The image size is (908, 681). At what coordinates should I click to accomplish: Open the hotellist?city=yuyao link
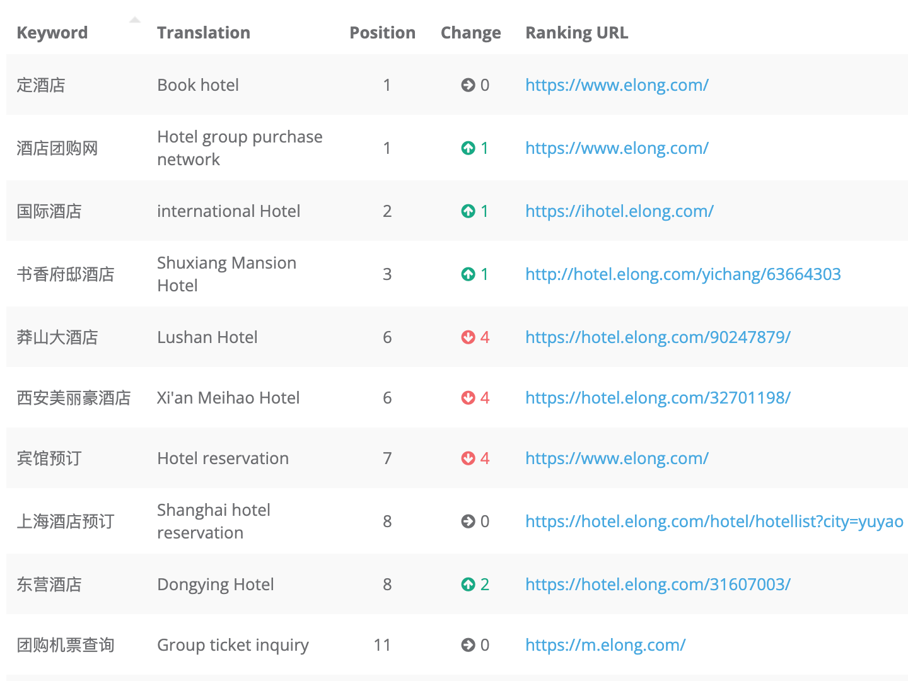[714, 521]
